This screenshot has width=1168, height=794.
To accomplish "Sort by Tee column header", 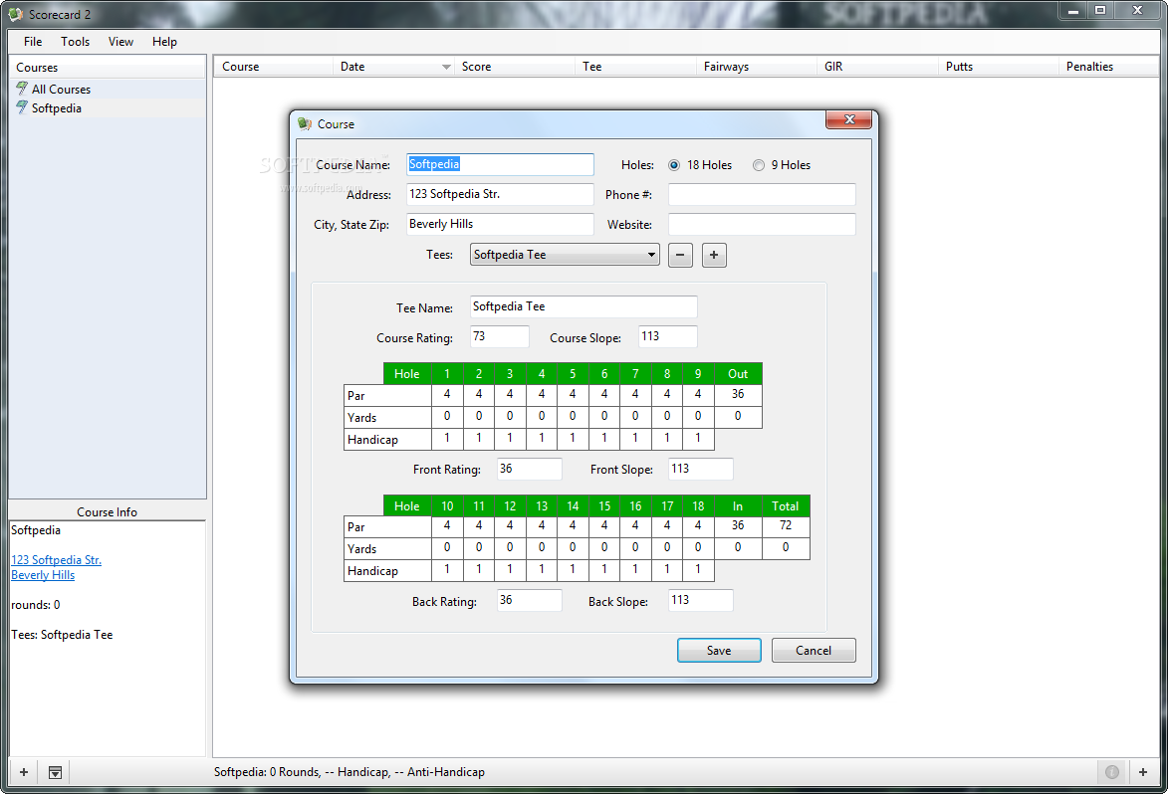I will 635,67.
